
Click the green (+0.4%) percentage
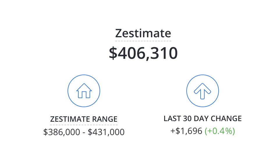pos(220,131)
